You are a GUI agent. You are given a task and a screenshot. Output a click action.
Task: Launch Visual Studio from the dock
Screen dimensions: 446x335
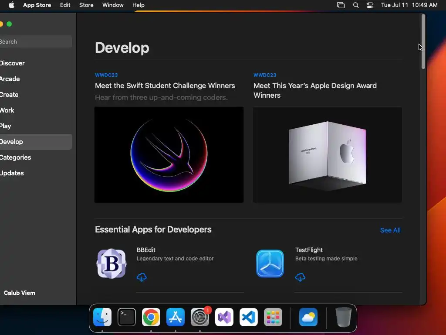pyautogui.click(x=224, y=317)
